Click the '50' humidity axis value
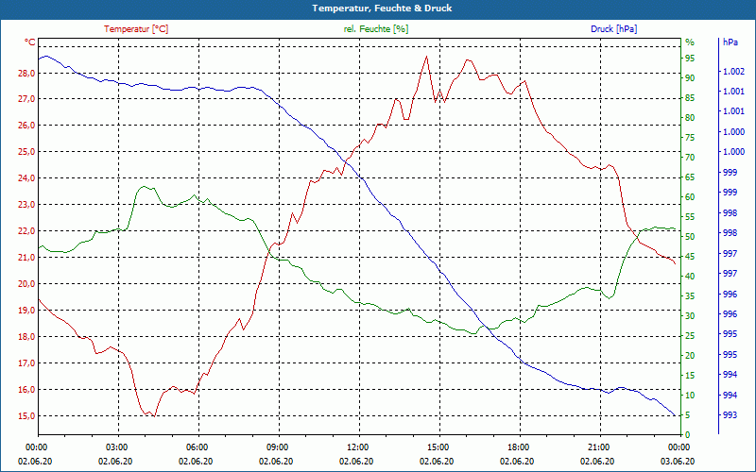 point(690,237)
